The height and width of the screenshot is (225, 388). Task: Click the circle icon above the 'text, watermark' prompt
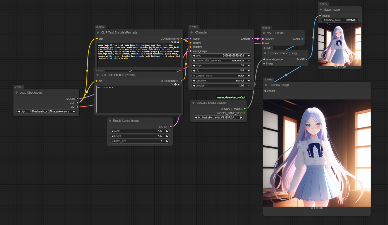172,84
